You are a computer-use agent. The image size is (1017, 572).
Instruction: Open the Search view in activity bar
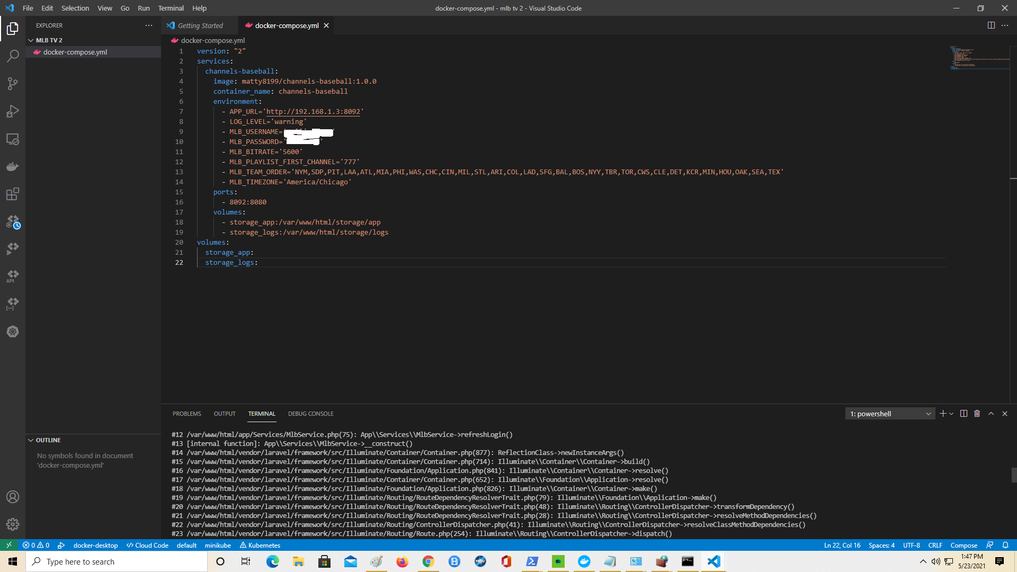click(13, 56)
